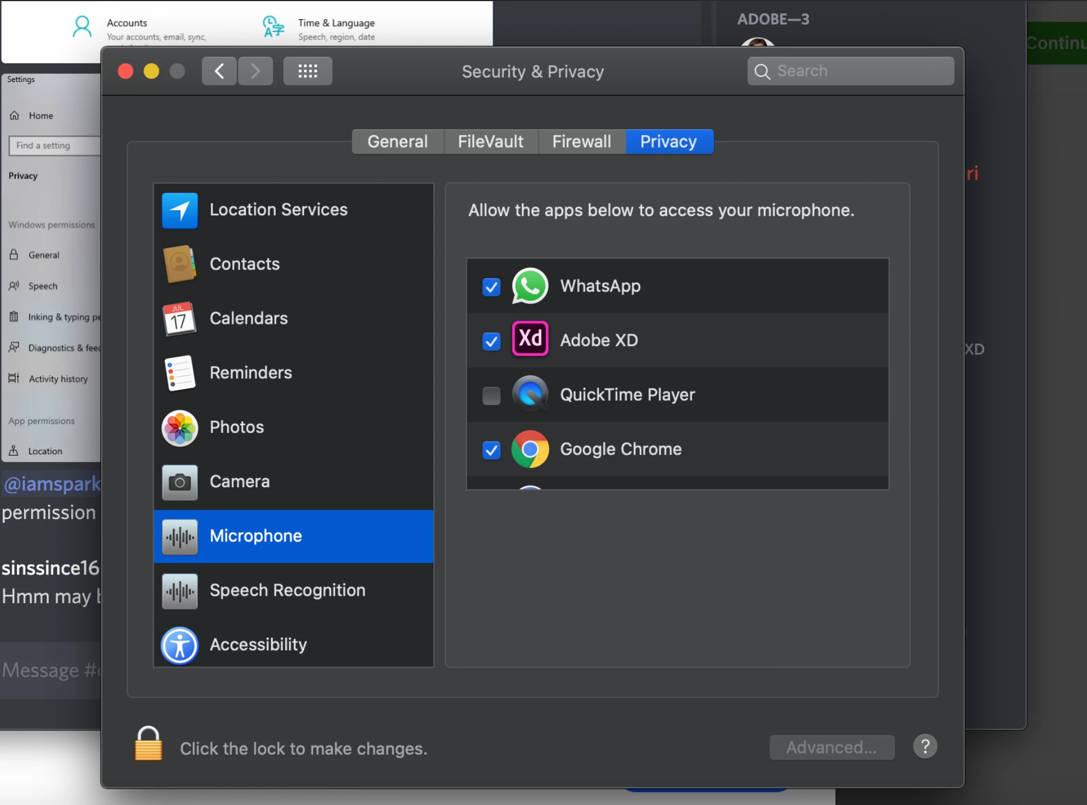Click the Search preferences field
The image size is (1087, 805).
[850, 71]
